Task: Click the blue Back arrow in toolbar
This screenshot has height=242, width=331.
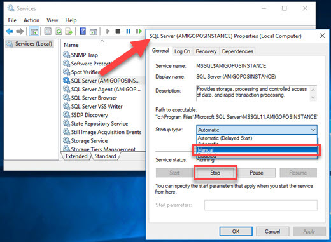Action: (x=10, y=32)
